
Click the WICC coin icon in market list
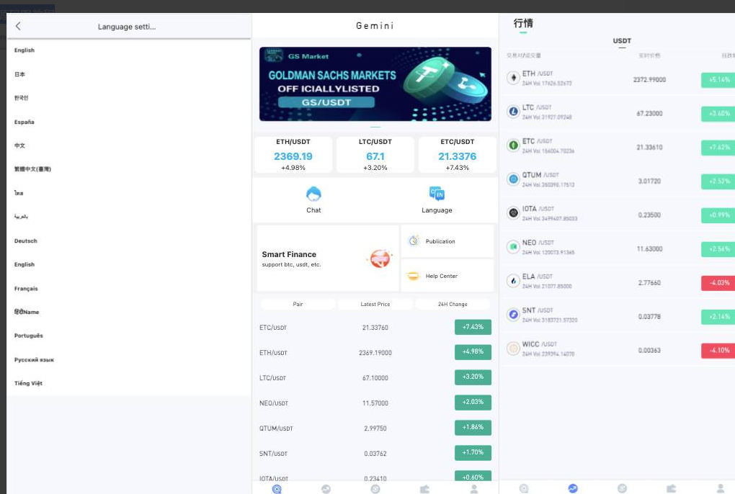point(513,349)
